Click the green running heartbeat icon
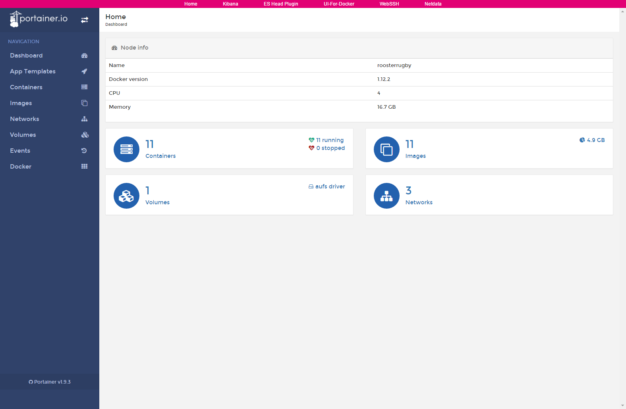This screenshot has width=626, height=409. (311, 140)
